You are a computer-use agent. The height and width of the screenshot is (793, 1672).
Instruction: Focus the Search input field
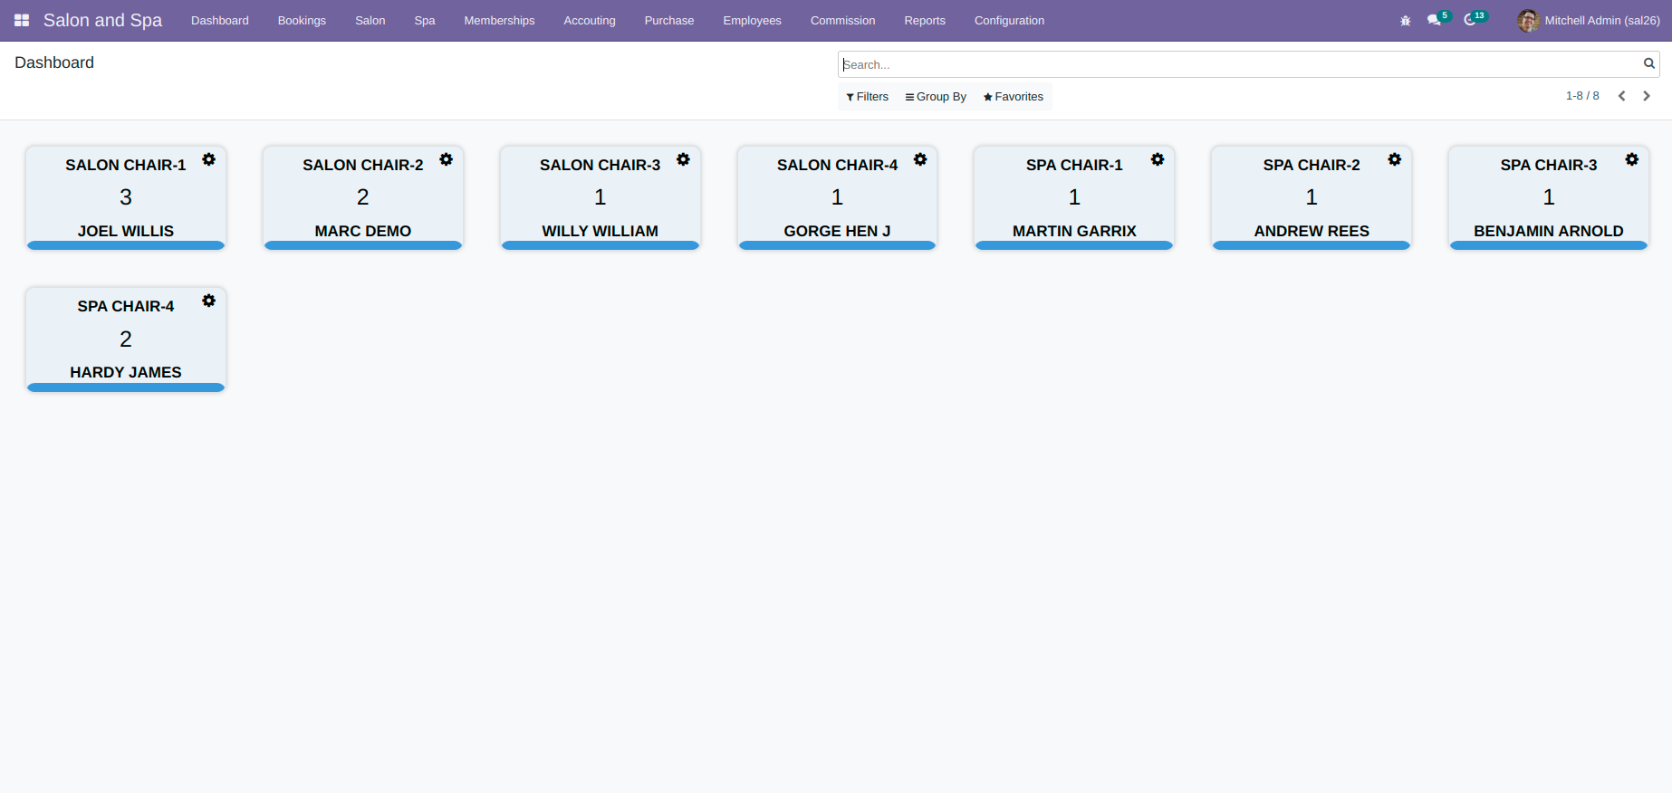pyautogui.click(x=1239, y=64)
